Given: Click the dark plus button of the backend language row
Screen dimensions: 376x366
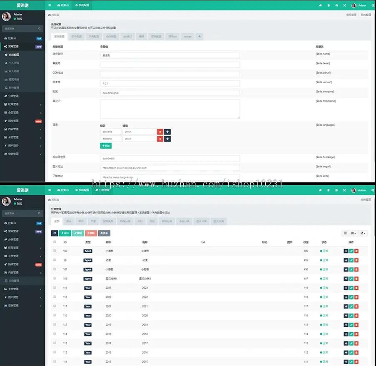Looking at the screenshot, I should point(167,132).
